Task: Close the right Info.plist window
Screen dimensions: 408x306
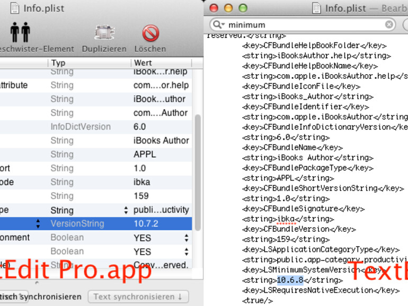Action: [x=214, y=8]
